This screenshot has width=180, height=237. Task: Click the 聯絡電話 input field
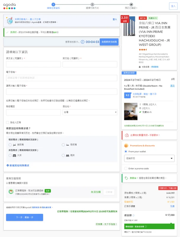click(x=33, y=112)
